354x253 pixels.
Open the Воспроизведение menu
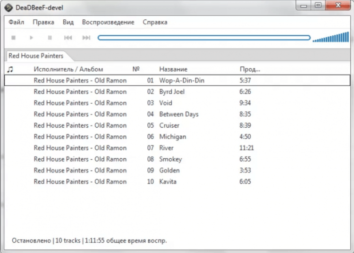[108, 22]
